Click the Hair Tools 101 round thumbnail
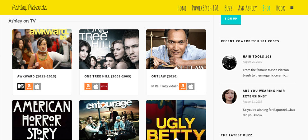The image size is (308, 140). pos(229,63)
